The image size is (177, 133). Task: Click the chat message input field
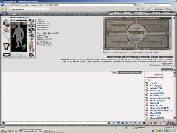coord(56,123)
